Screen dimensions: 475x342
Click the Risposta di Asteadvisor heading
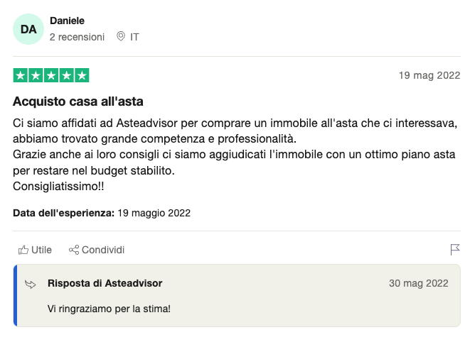(105, 283)
